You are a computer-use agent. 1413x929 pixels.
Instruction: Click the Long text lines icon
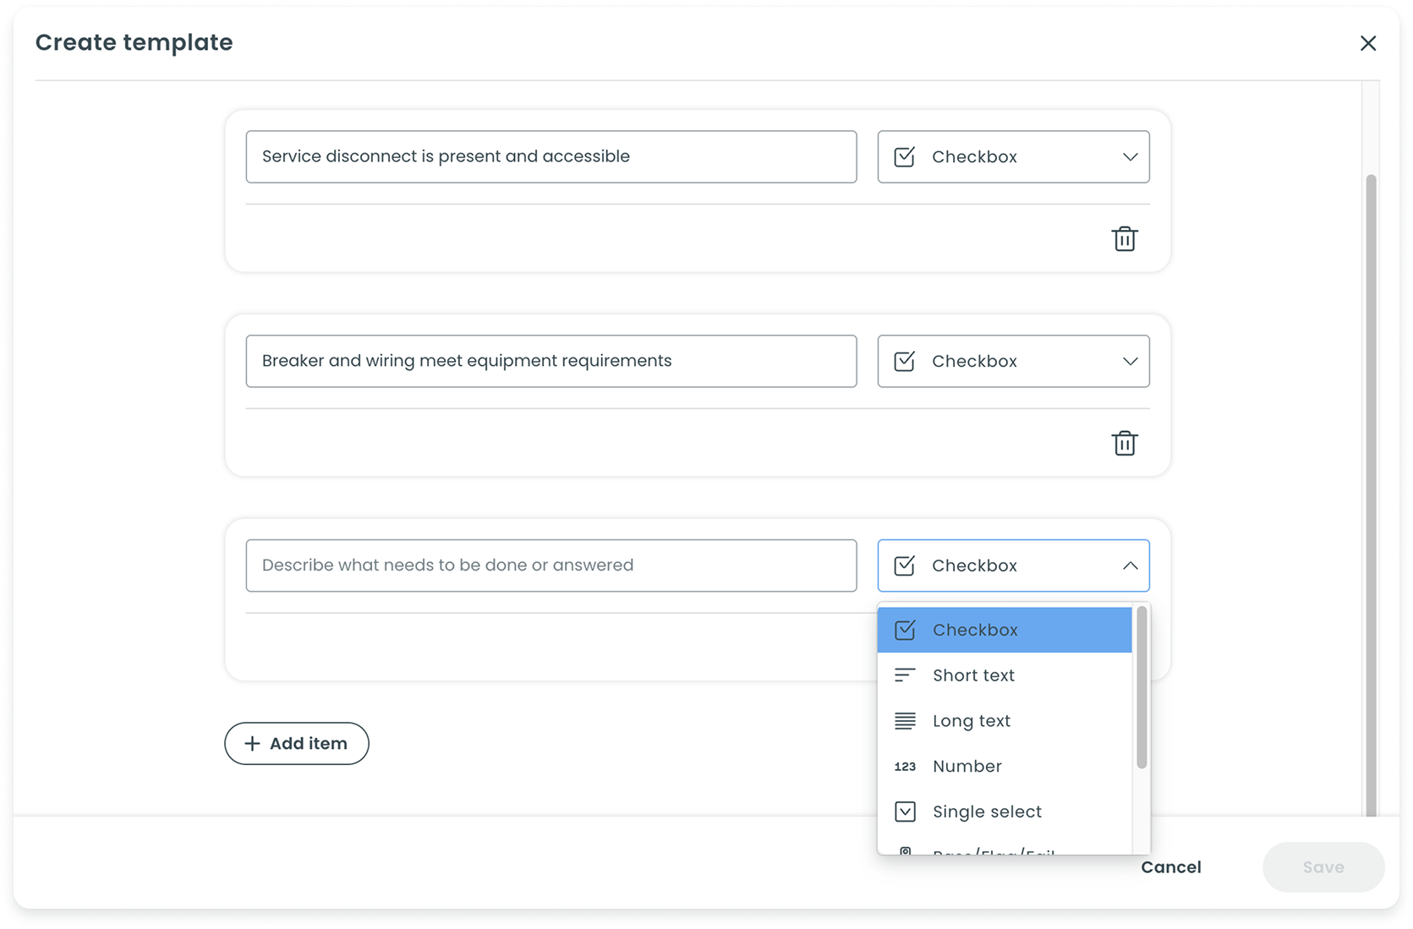(905, 720)
